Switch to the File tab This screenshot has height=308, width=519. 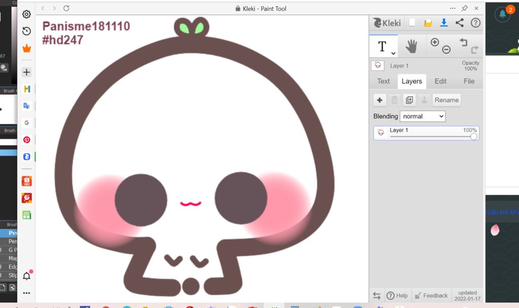(x=469, y=82)
